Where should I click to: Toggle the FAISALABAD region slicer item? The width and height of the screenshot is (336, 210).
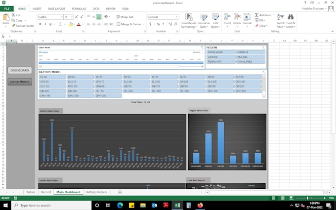click(x=221, y=52)
